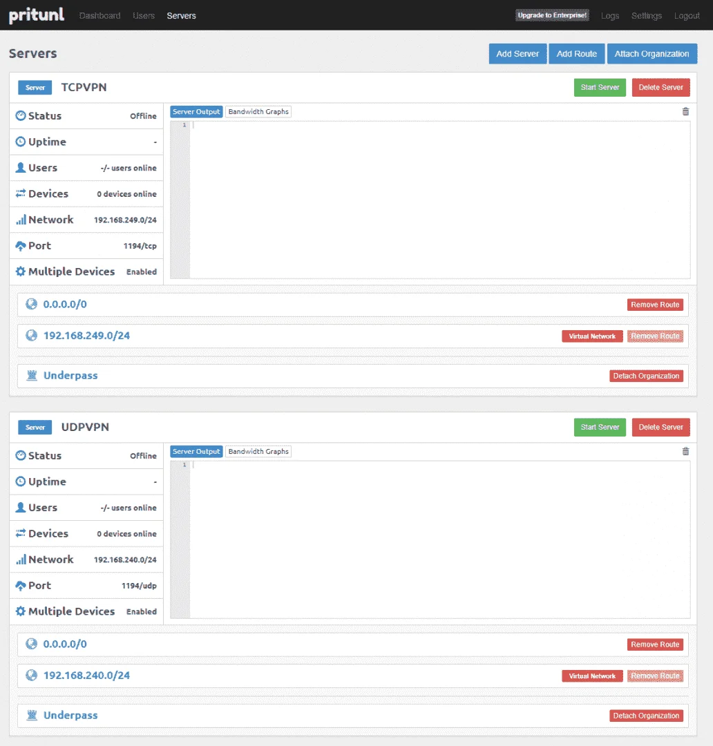Switch to TCPVPN Bandwidth Graphs tab
Screen dimensions: 713x746
pyautogui.click(x=258, y=112)
